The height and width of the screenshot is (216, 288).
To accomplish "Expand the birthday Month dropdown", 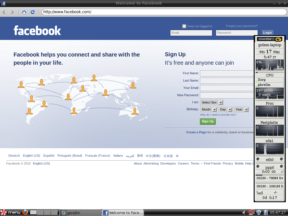I will pos(208,109).
